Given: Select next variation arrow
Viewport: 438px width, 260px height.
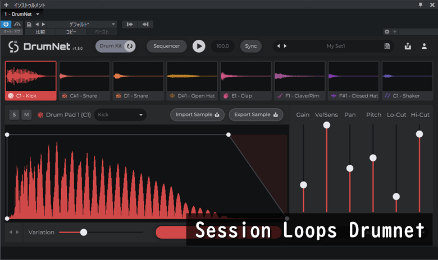Looking at the screenshot, I should point(17,232).
